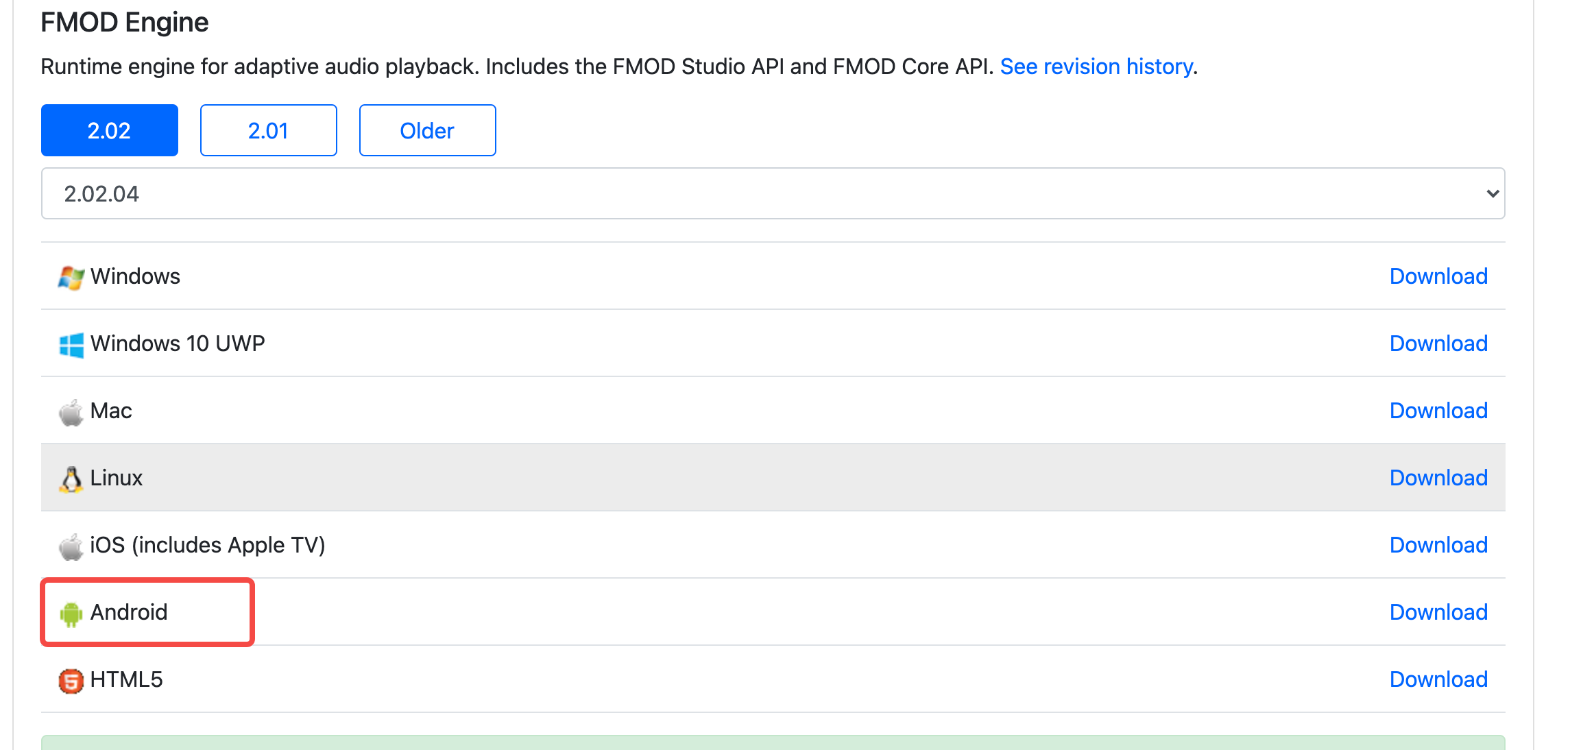Click the Windows 10 UWP logo icon
The height and width of the screenshot is (750, 1570).
[71, 344]
